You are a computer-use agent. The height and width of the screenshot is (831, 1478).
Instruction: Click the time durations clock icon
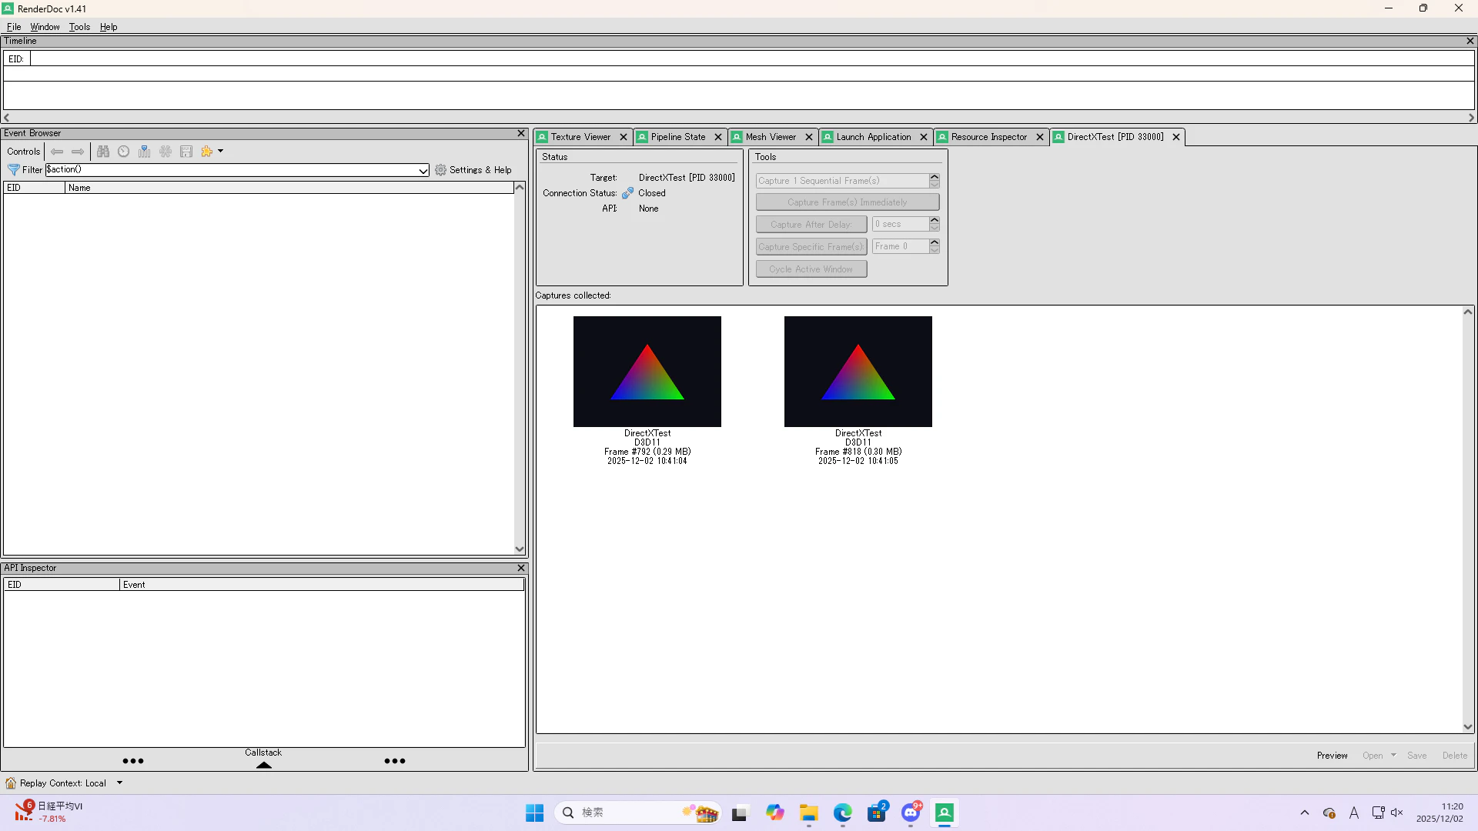123,152
